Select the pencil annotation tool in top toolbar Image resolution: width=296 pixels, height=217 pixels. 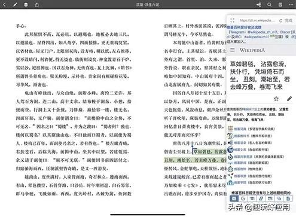click(x=15, y=5)
